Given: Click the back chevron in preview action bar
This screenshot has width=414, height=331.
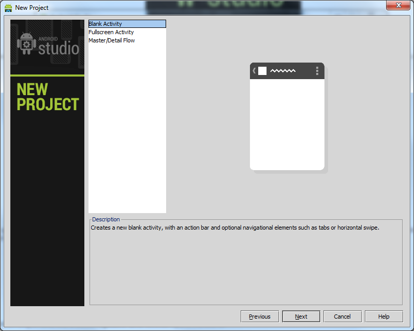Looking at the screenshot, I should pos(254,71).
